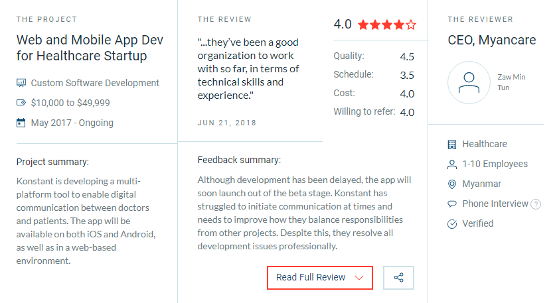Click the red star rating
Screen dimensions: 559x303
(x=387, y=25)
